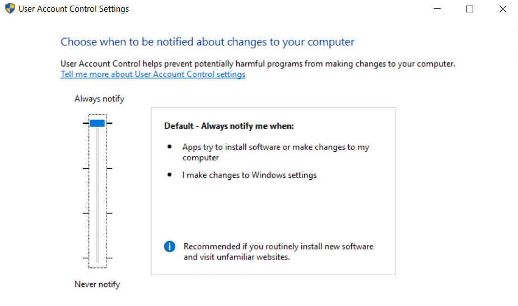Click slider track between the top two notches

point(97,146)
